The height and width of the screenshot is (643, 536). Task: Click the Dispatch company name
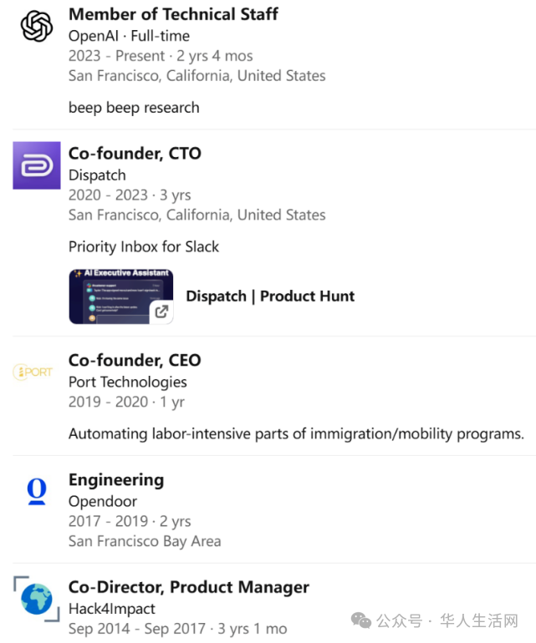[x=97, y=175]
